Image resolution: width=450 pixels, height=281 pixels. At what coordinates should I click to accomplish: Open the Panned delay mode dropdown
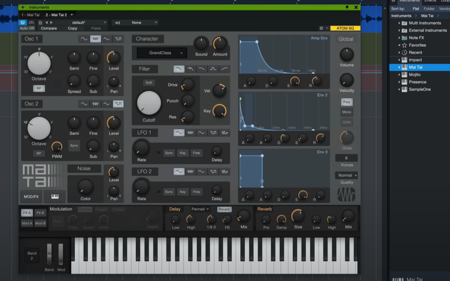[200, 209]
